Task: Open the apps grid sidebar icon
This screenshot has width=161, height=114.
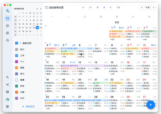Action: pyautogui.click(x=7, y=92)
